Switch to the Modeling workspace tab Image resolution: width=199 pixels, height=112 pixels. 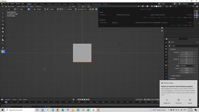[35, 4]
